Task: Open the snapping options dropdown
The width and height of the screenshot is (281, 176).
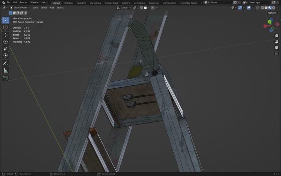Action: (x=146, y=8)
